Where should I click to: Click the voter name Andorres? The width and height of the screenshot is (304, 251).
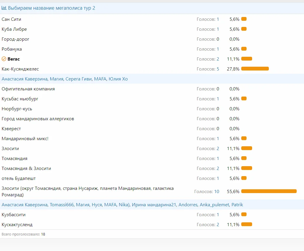tap(188, 205)
